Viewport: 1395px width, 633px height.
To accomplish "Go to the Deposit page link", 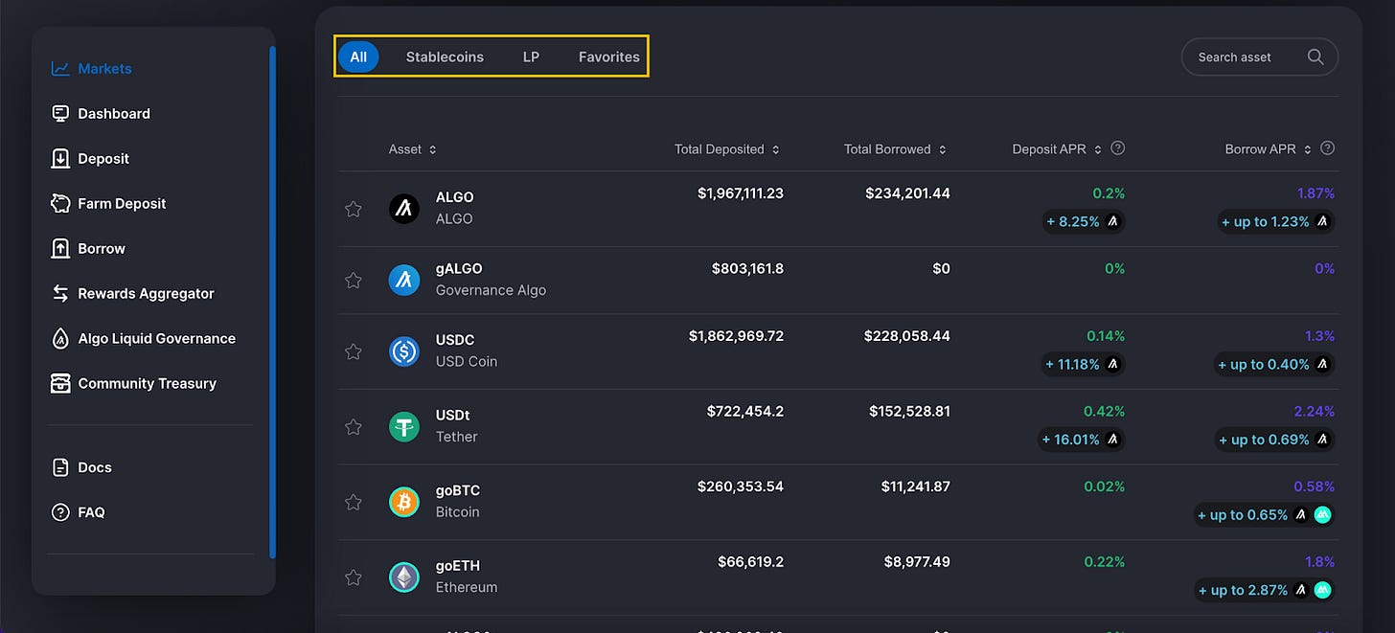I will pyautogui.click(x=103, y=159).
